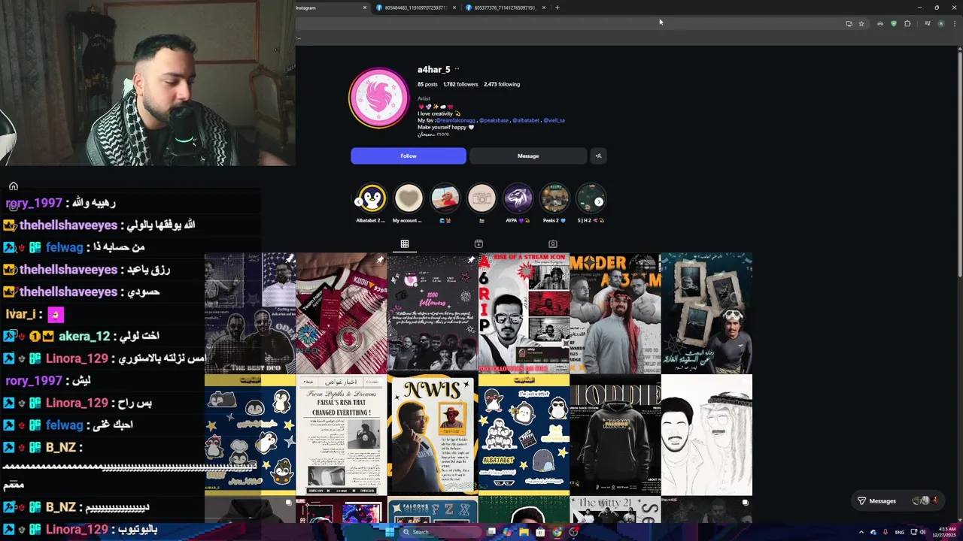Expand bio with the more link
Image resolution: width=963 pixels, height=541 pixels.
(x=442, y=134)
